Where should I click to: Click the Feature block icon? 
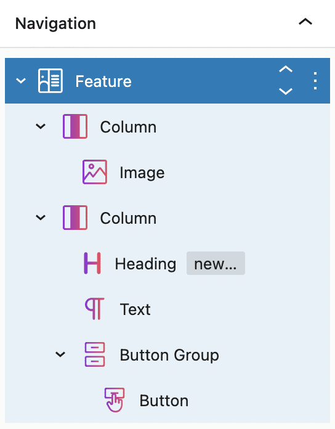(50, 81)
